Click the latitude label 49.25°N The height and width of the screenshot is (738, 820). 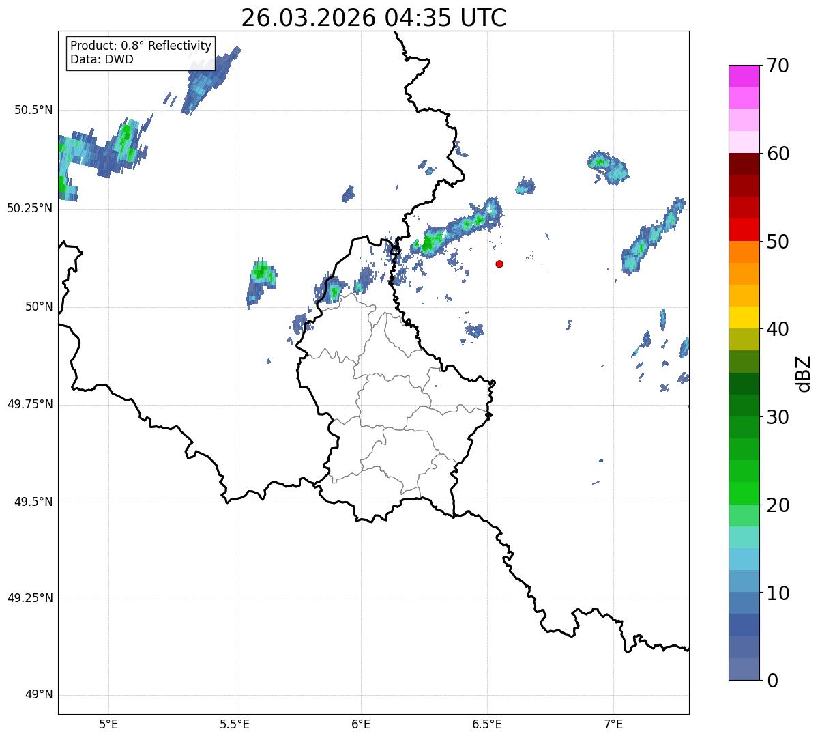click(29, 599)
